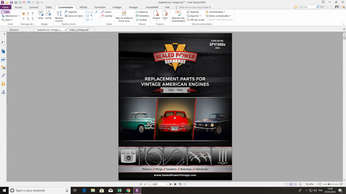This screenshot has width=346, height=194.
Task: Toggle Garder l'outil sélectionné checkbox
Action: (x=207, y=20)
